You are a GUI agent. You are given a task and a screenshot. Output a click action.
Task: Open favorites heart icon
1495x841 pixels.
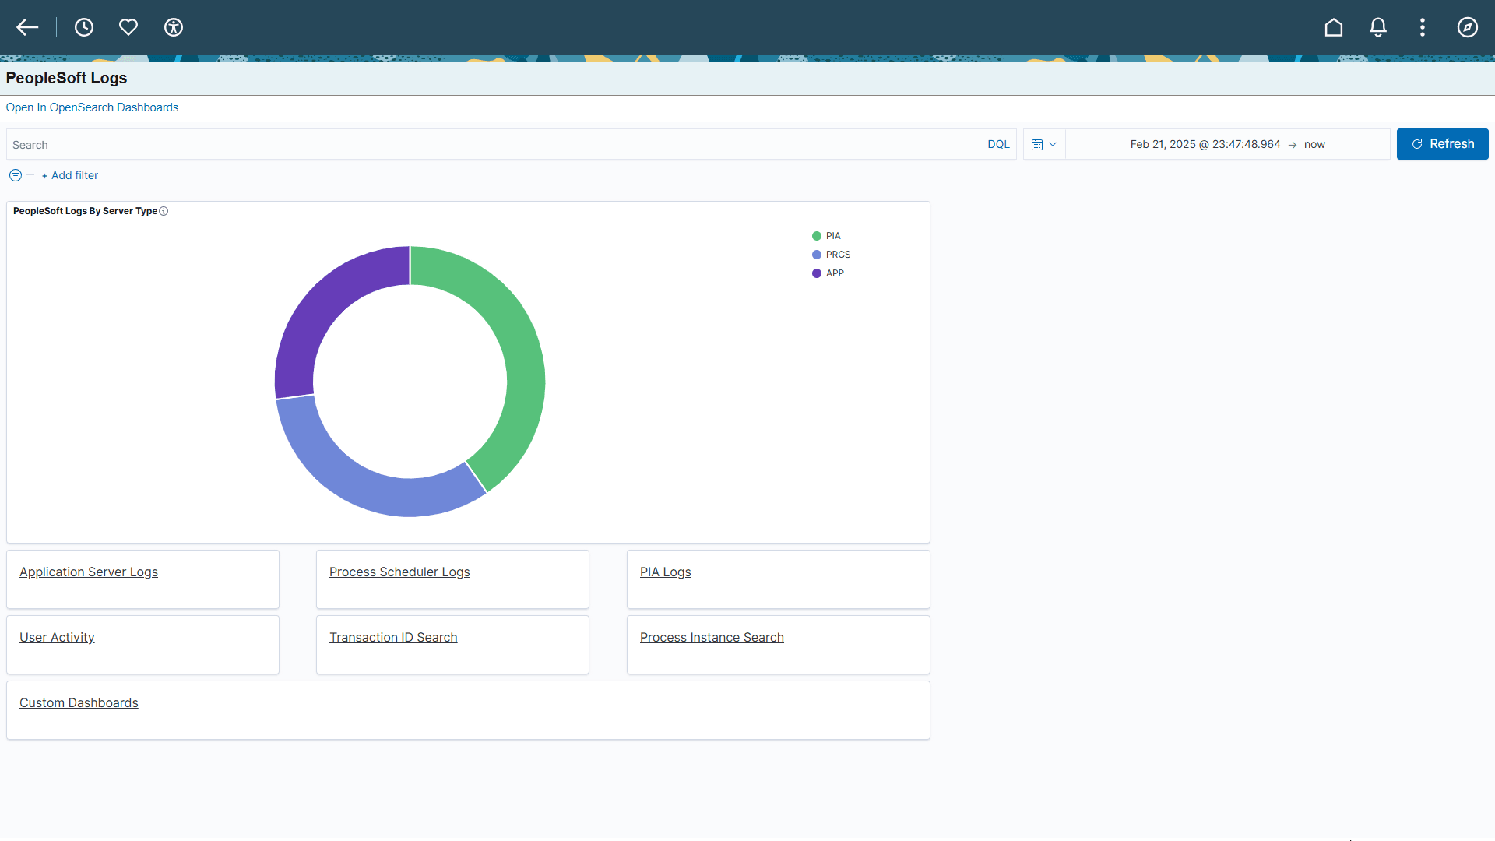128,27
